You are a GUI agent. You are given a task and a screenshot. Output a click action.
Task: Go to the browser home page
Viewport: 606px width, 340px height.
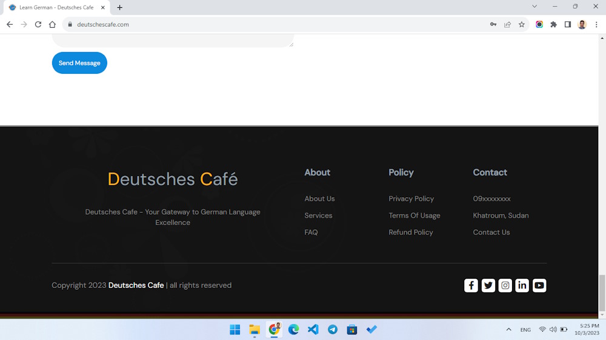click(x=52, y=24)
